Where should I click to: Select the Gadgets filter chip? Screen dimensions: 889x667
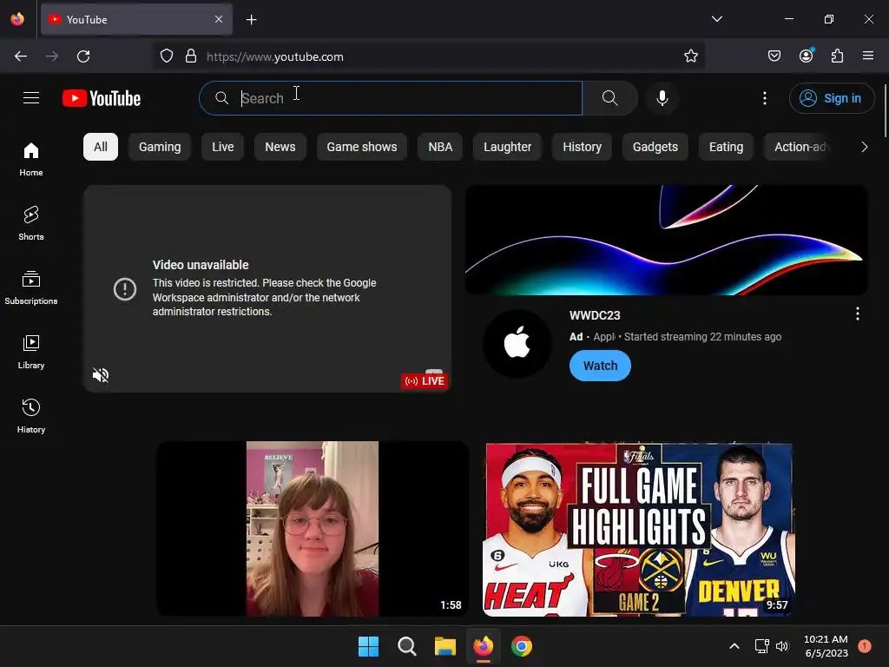tap(655, 147)
